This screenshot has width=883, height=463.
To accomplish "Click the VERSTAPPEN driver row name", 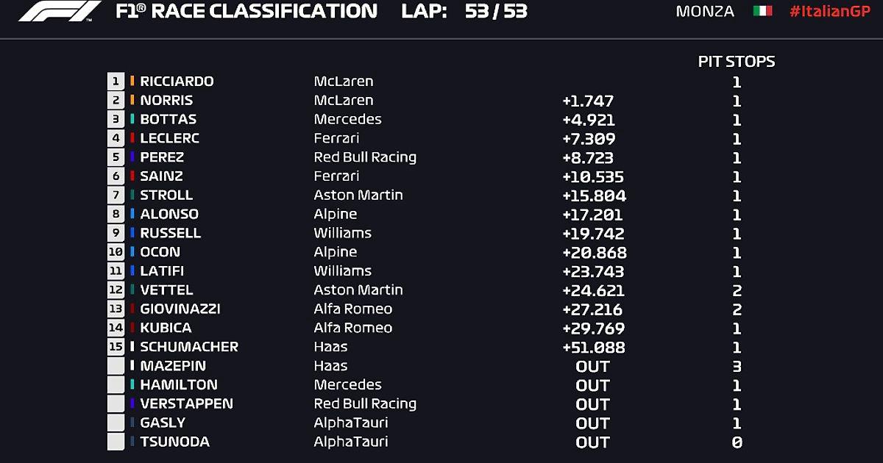I will click(186, 403).
